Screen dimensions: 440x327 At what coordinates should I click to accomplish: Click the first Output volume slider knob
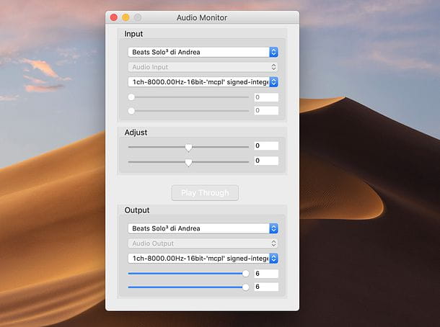click(245, 274)
